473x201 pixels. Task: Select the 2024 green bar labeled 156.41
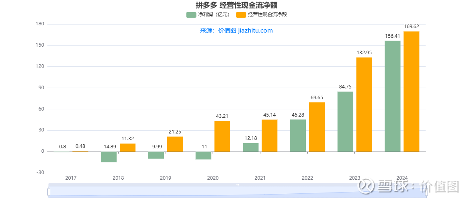[x=393, y=96]
